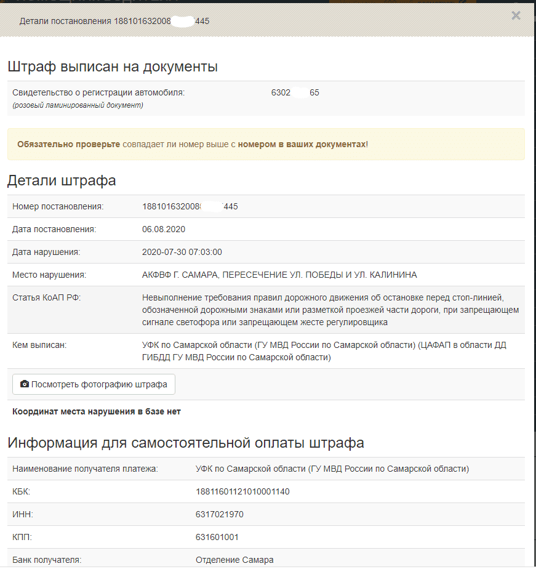
Task: Click Место нарушения label
Action: pos(49,275)
